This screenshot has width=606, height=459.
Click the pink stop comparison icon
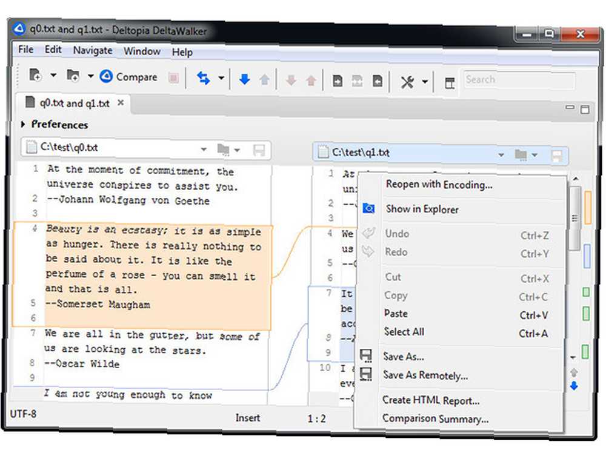(x=173, y=78)
